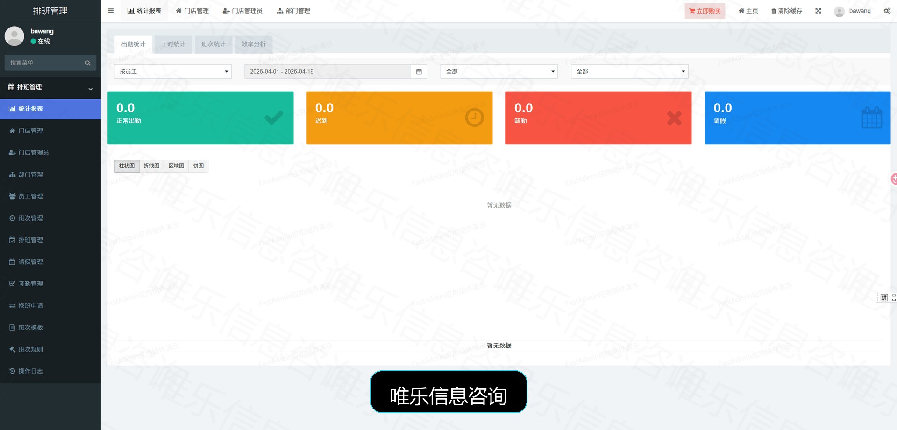Open 部门管理 tab in top navigation
The height and width of the screenshot is (430, 897).
(x=293, y=11)
